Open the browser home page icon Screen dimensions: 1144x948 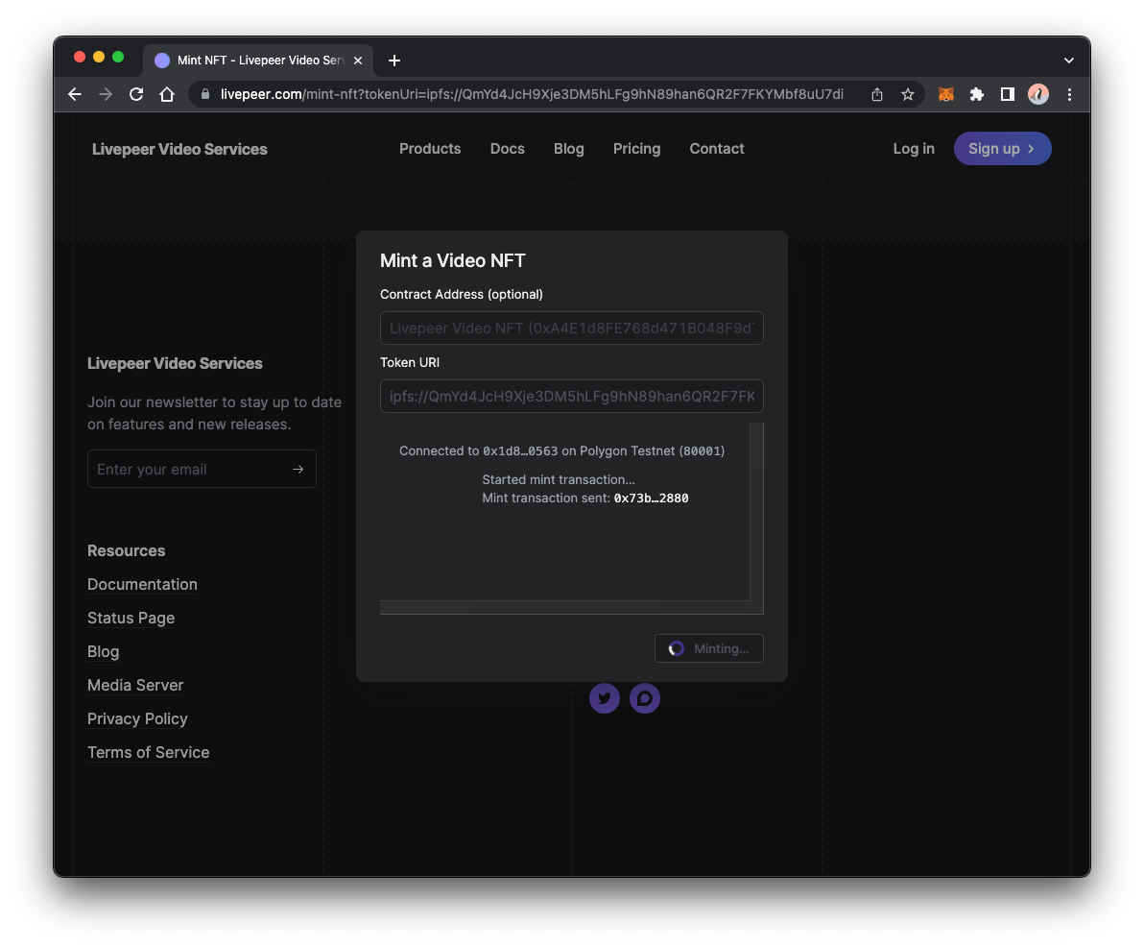pyautogui.click(x=167, y=94)
